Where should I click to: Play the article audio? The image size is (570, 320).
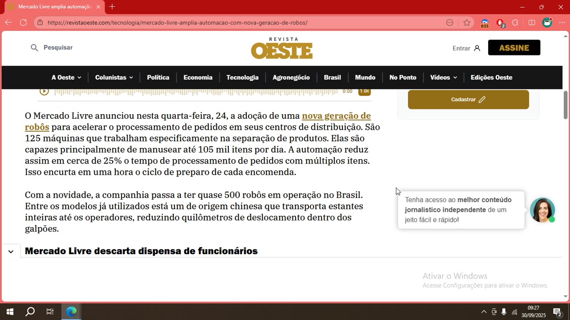tap(44, 91)
